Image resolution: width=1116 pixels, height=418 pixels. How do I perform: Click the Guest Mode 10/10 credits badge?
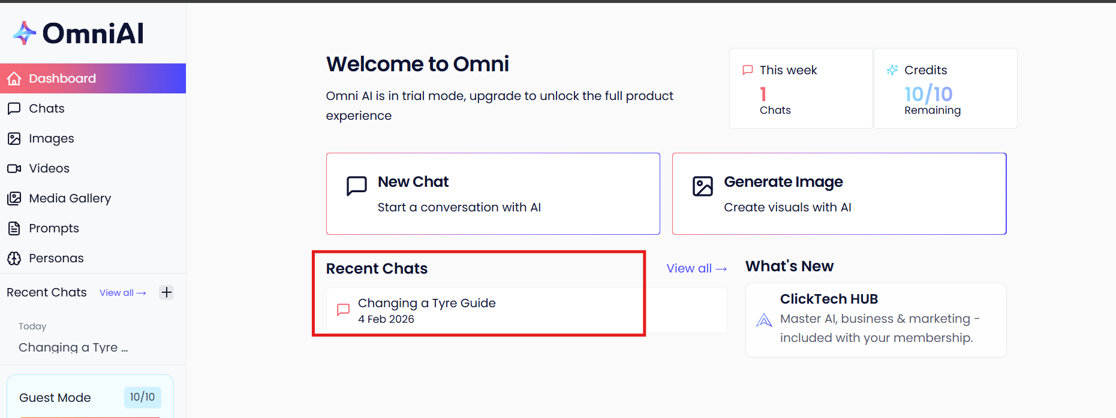[142, 397]
